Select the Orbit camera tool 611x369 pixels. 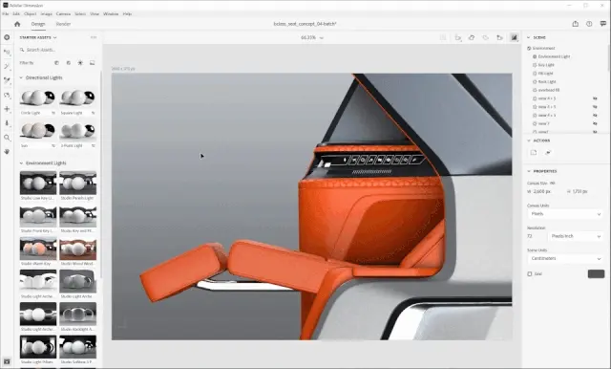point(7,95)
